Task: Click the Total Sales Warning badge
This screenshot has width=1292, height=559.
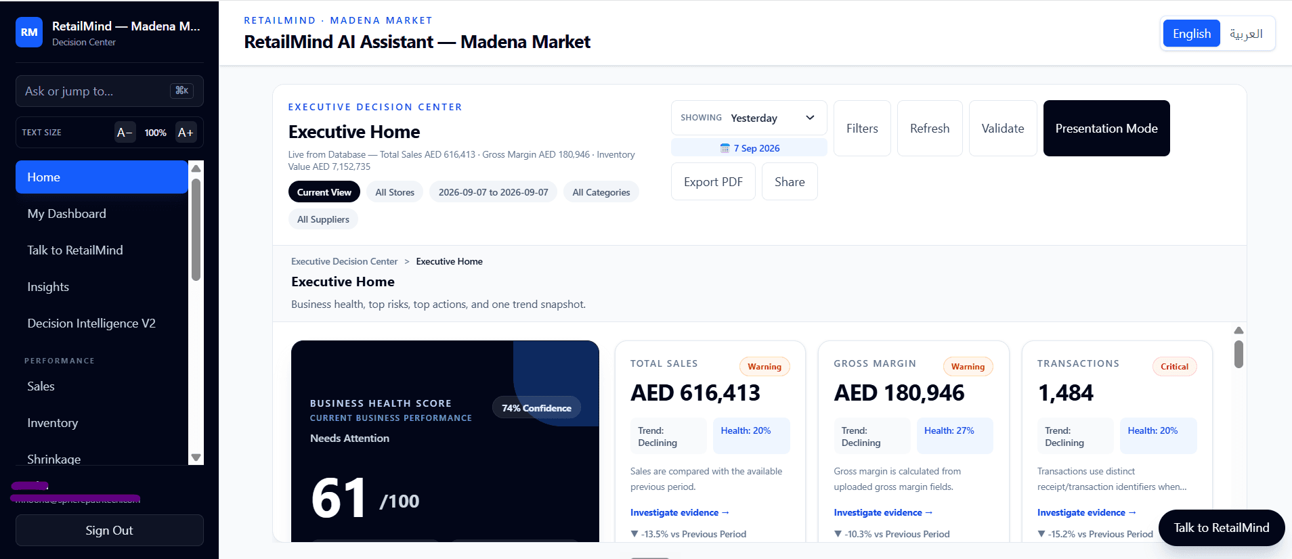Action: click(x=765, y=367)
